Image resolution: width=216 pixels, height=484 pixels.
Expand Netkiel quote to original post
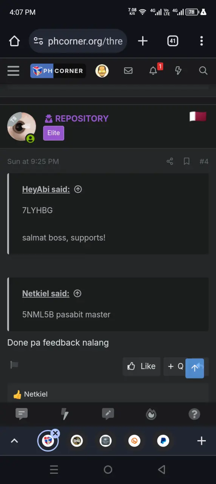coord(77,293)
